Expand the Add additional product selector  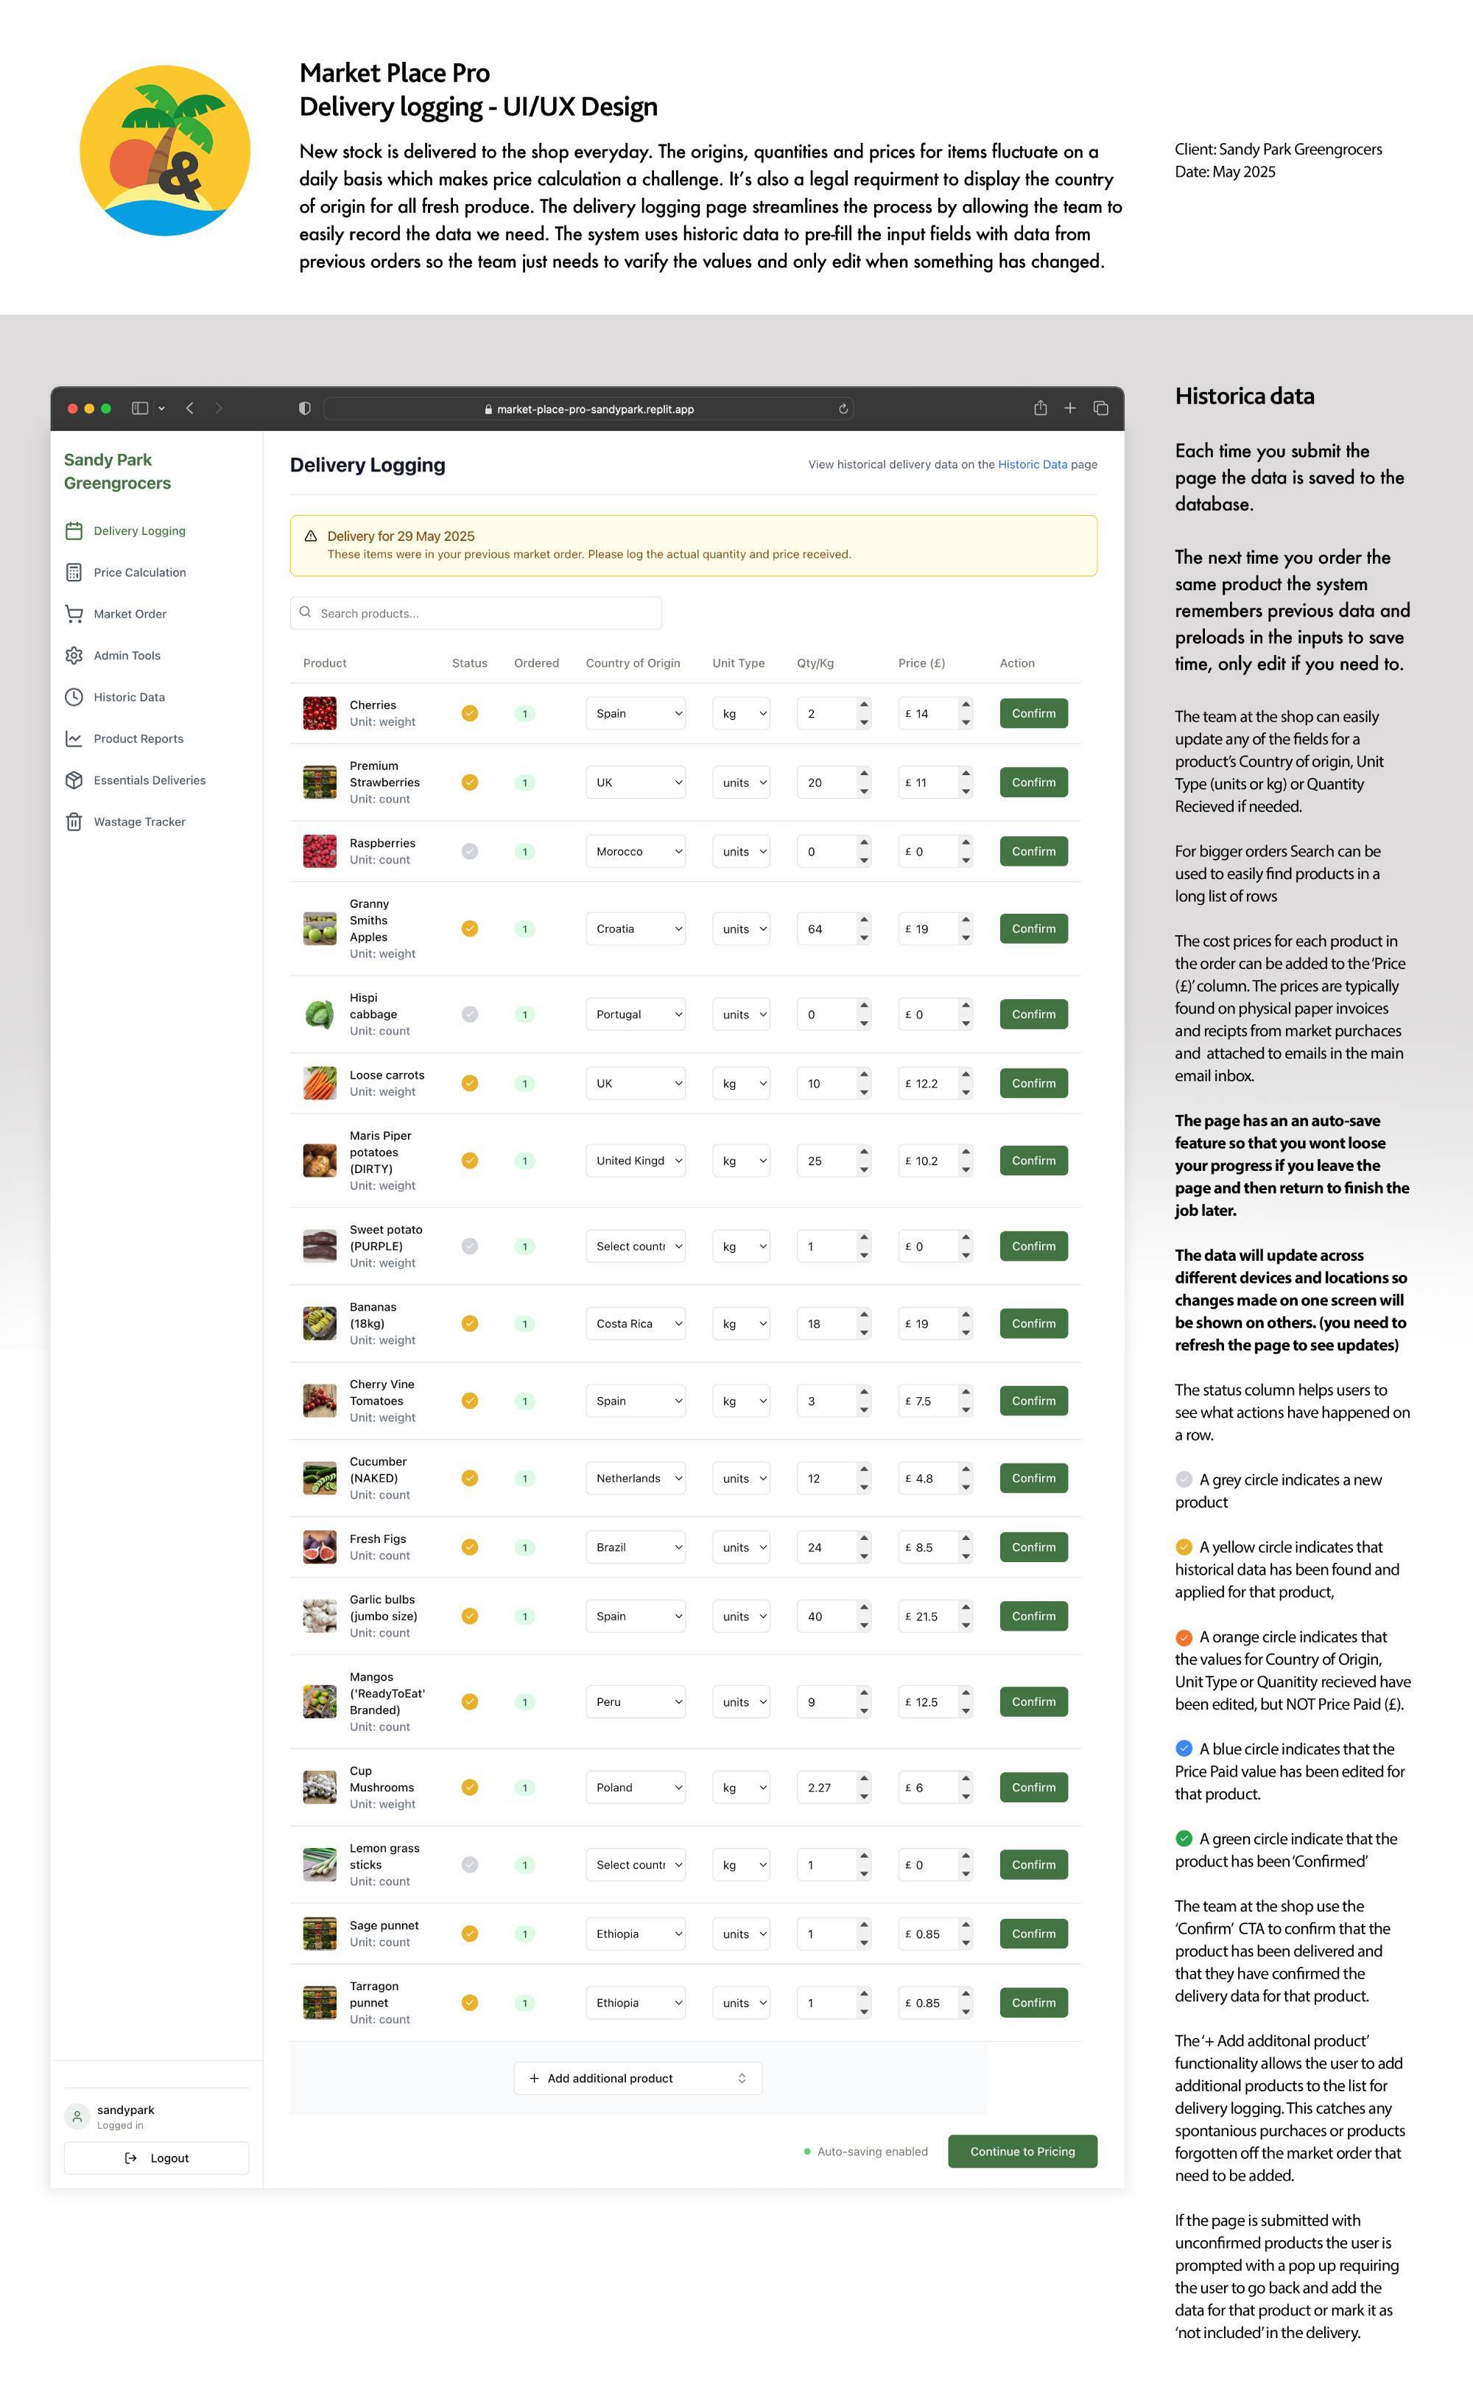pos(637,2078)
